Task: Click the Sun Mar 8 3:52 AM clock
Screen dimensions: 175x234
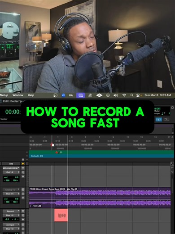Action: coord(158,95)
